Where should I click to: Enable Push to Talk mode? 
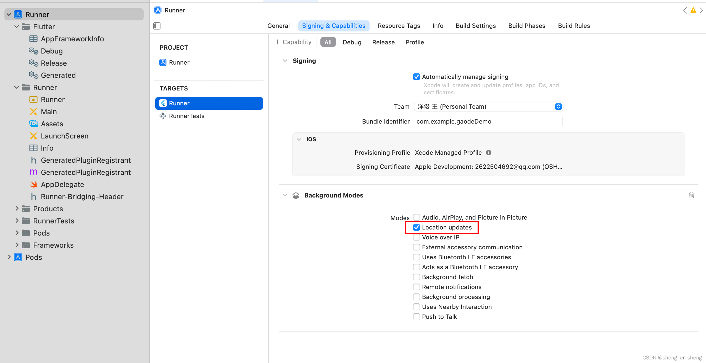tap(417, 317)
